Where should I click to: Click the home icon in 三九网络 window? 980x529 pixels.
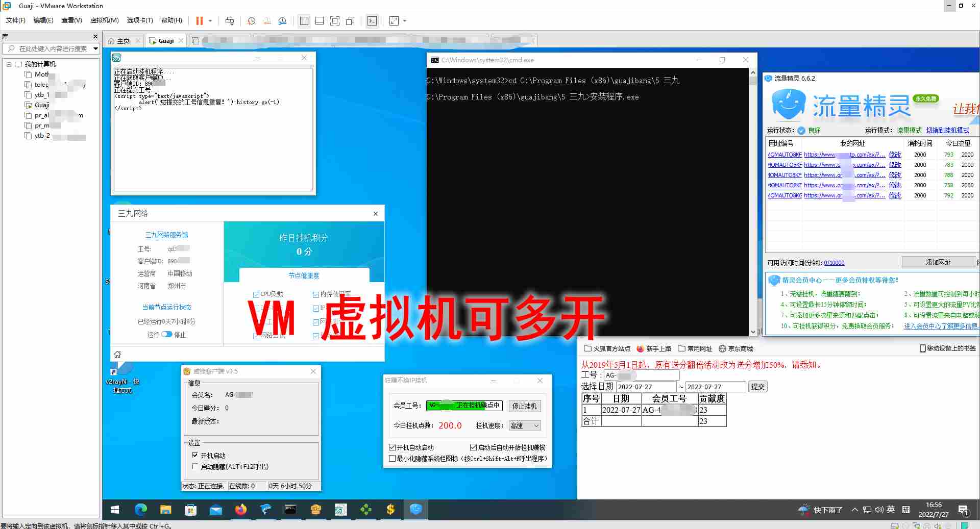(x=117, y=355)
